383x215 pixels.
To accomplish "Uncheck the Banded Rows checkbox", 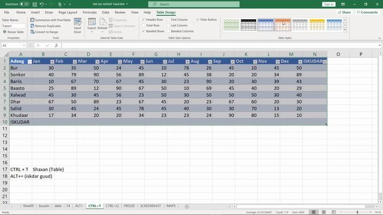I will 144,31.
